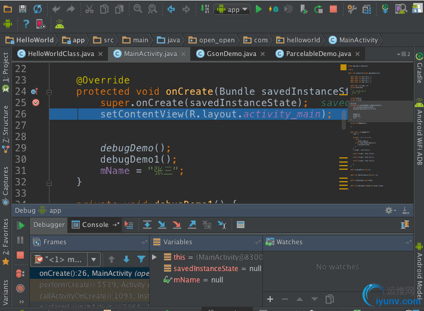Click the Replace search icon
Screen dimensions: 424x311
(153, 9)
